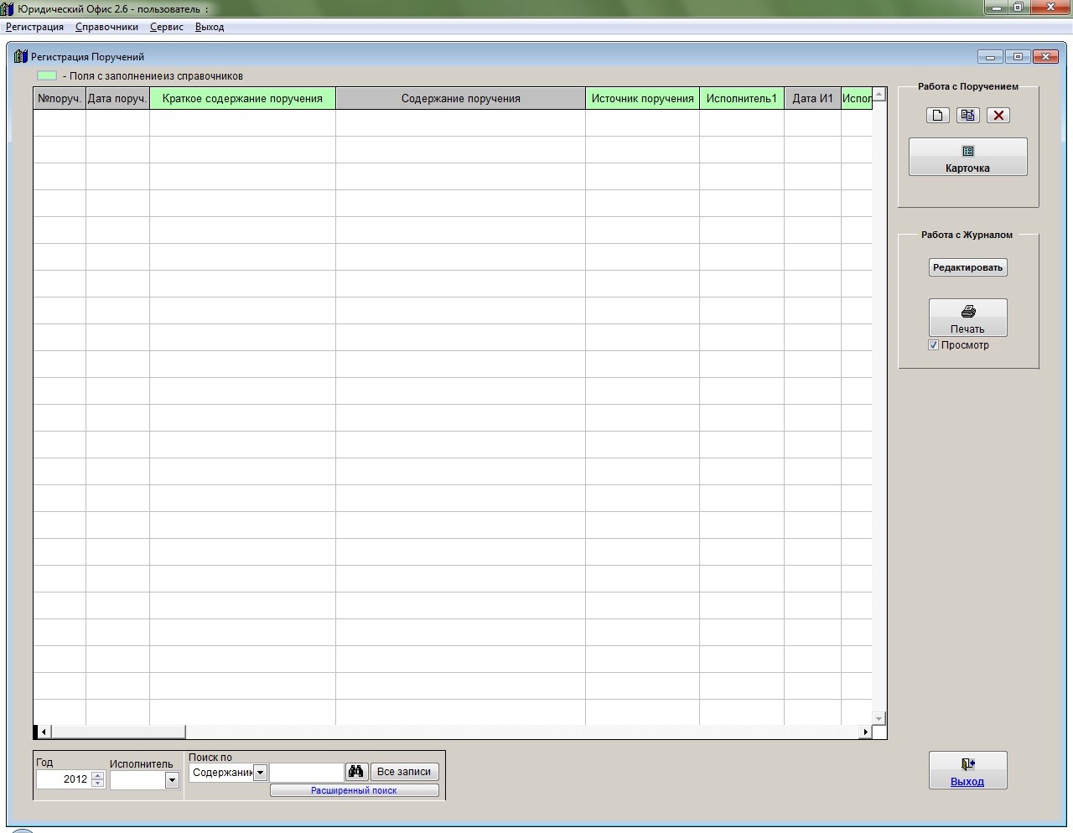Screen dimensions: 1073x833
Task: Click the №поруч. column header
Action: (60, 99)
